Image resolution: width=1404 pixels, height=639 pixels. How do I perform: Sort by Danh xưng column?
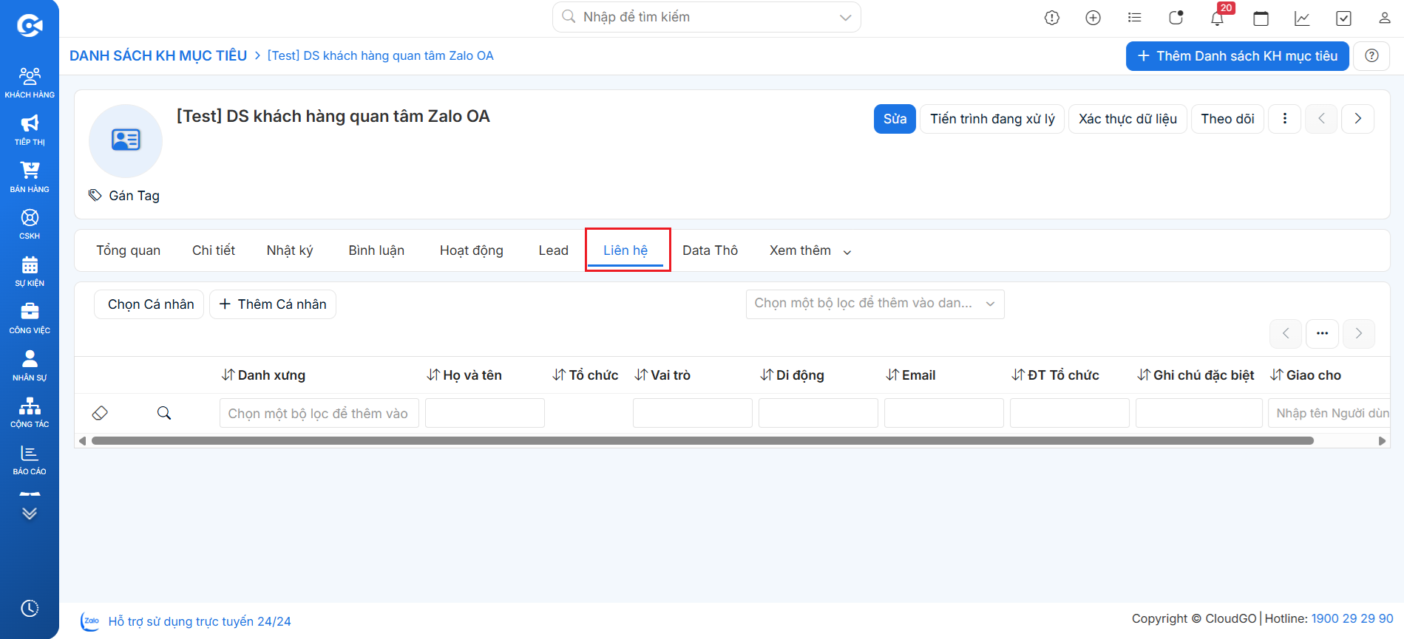click(263, 375)
